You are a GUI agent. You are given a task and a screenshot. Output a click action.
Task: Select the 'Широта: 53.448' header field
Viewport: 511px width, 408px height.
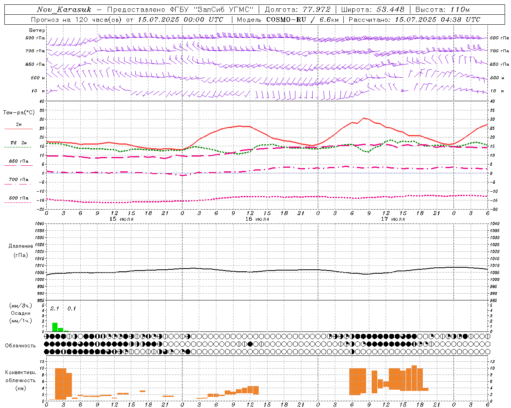click(372, 10)
